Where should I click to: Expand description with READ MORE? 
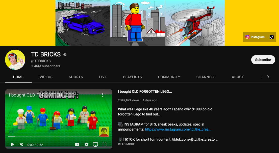pyautogui.click(x=126, y=144)
